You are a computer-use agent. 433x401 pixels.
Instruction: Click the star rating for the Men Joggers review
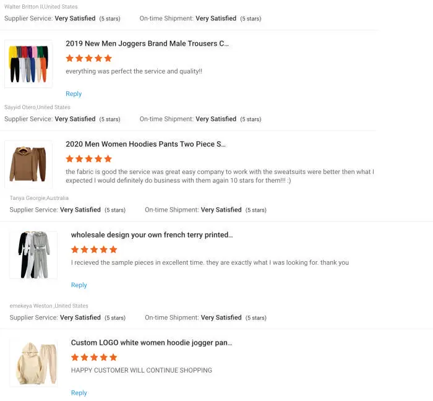coord(89,59)
